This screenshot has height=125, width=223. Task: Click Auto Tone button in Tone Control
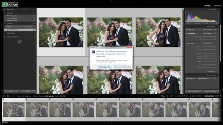[207, 43]
